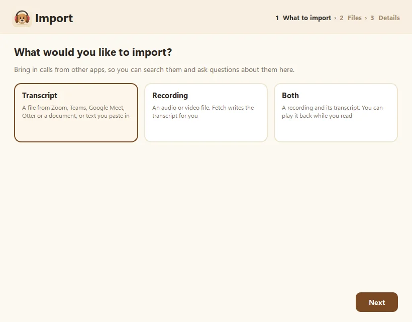The height and width of the screenshot is (322, 412).
Task: Click the dog with headphones app logo
Action: (x=22, y=18)
